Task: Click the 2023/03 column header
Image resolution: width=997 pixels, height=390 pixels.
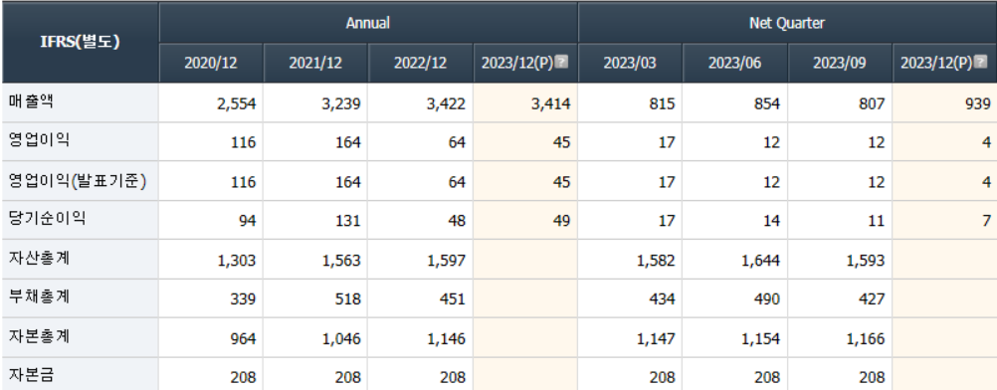Action: 630,63
